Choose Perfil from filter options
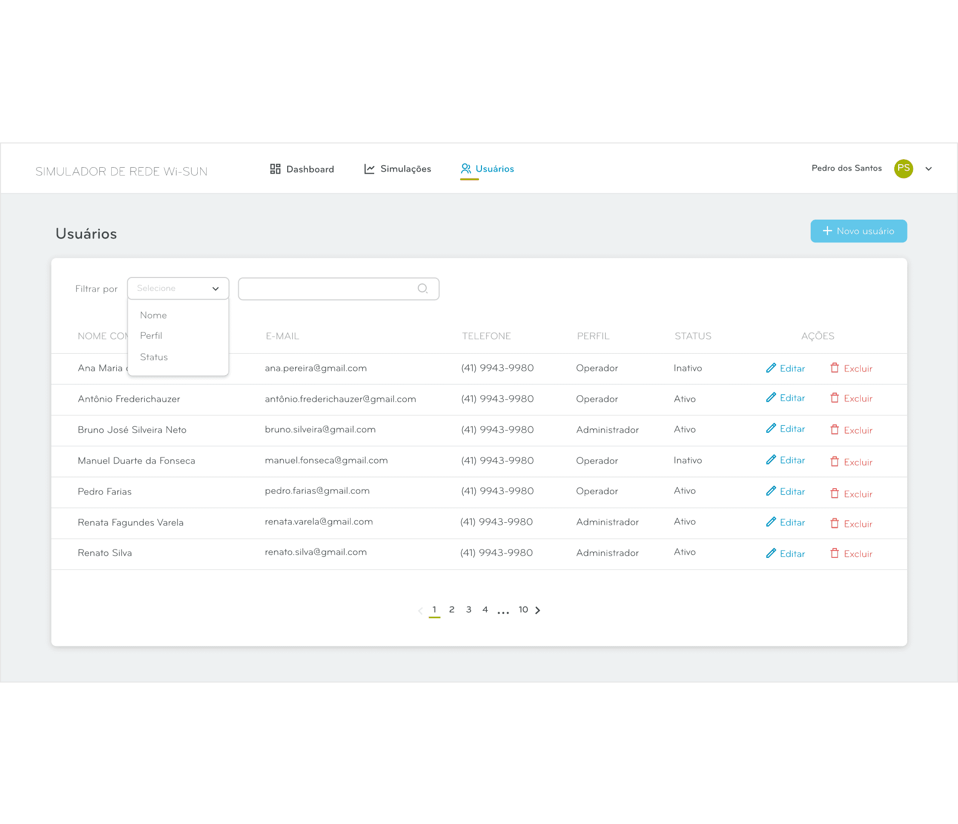This screenshot has width=958, height=824. coord(151,336)
